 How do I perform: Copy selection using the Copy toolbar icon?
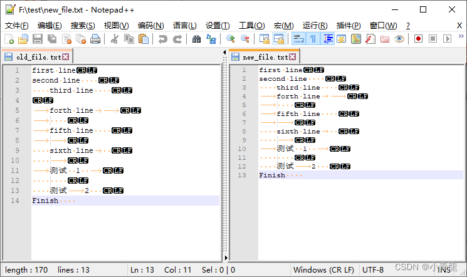pos(129,39)
